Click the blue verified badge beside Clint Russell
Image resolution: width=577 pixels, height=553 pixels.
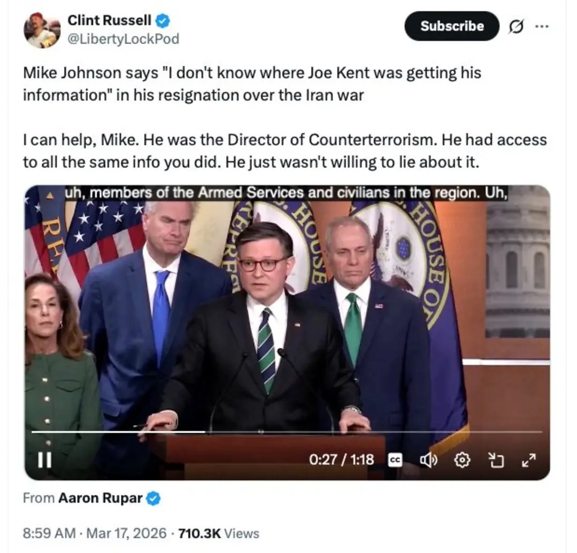(162, 21)
